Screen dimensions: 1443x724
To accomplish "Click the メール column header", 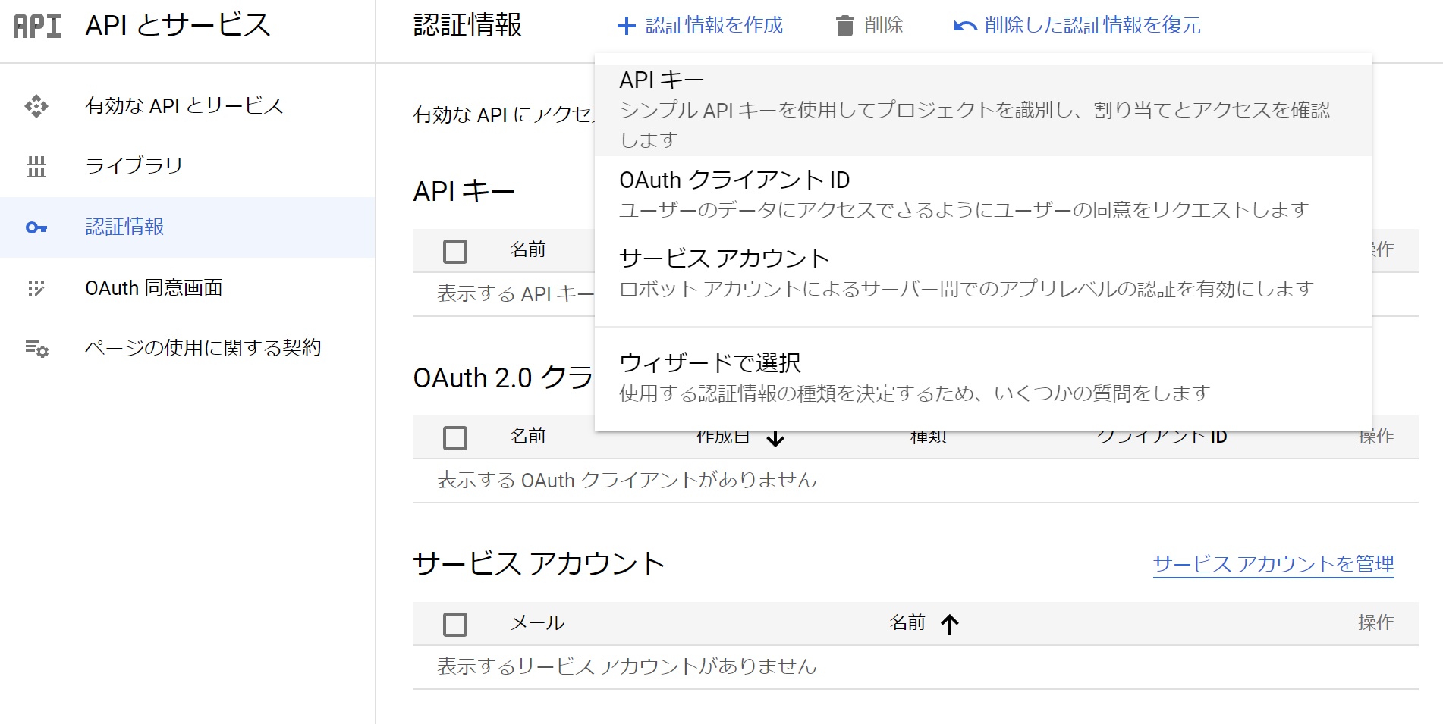I will click(537, 623).
